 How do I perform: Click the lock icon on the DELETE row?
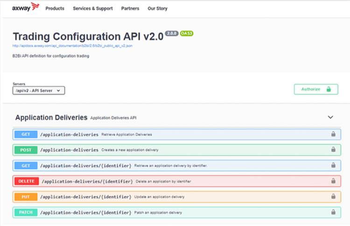click(333, 181)
